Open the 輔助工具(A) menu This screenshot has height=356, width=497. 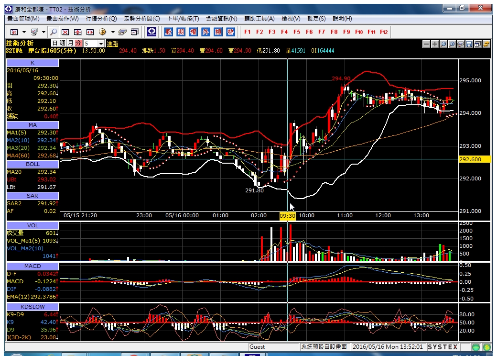tap(259, 19)
